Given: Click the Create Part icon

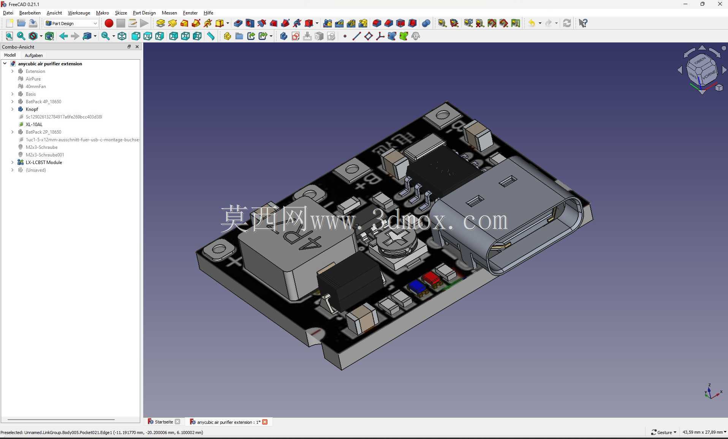Looking at the screenshot, I should tap(227, 36).
